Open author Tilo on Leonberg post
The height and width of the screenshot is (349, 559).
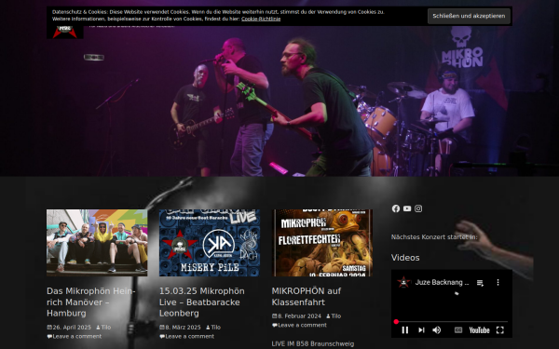click(216, 328)
